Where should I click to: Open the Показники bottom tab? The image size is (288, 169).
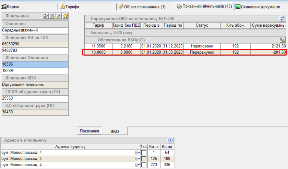tap(89, 131)
